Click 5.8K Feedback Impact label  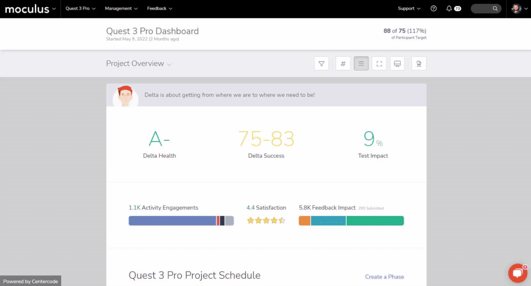click(327, 208)
